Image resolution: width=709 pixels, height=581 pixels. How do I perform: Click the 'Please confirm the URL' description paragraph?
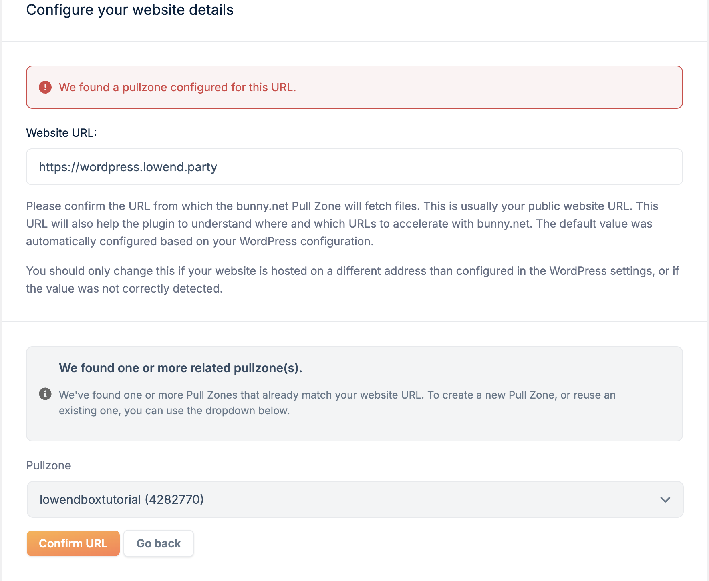(x=342, y=206)
